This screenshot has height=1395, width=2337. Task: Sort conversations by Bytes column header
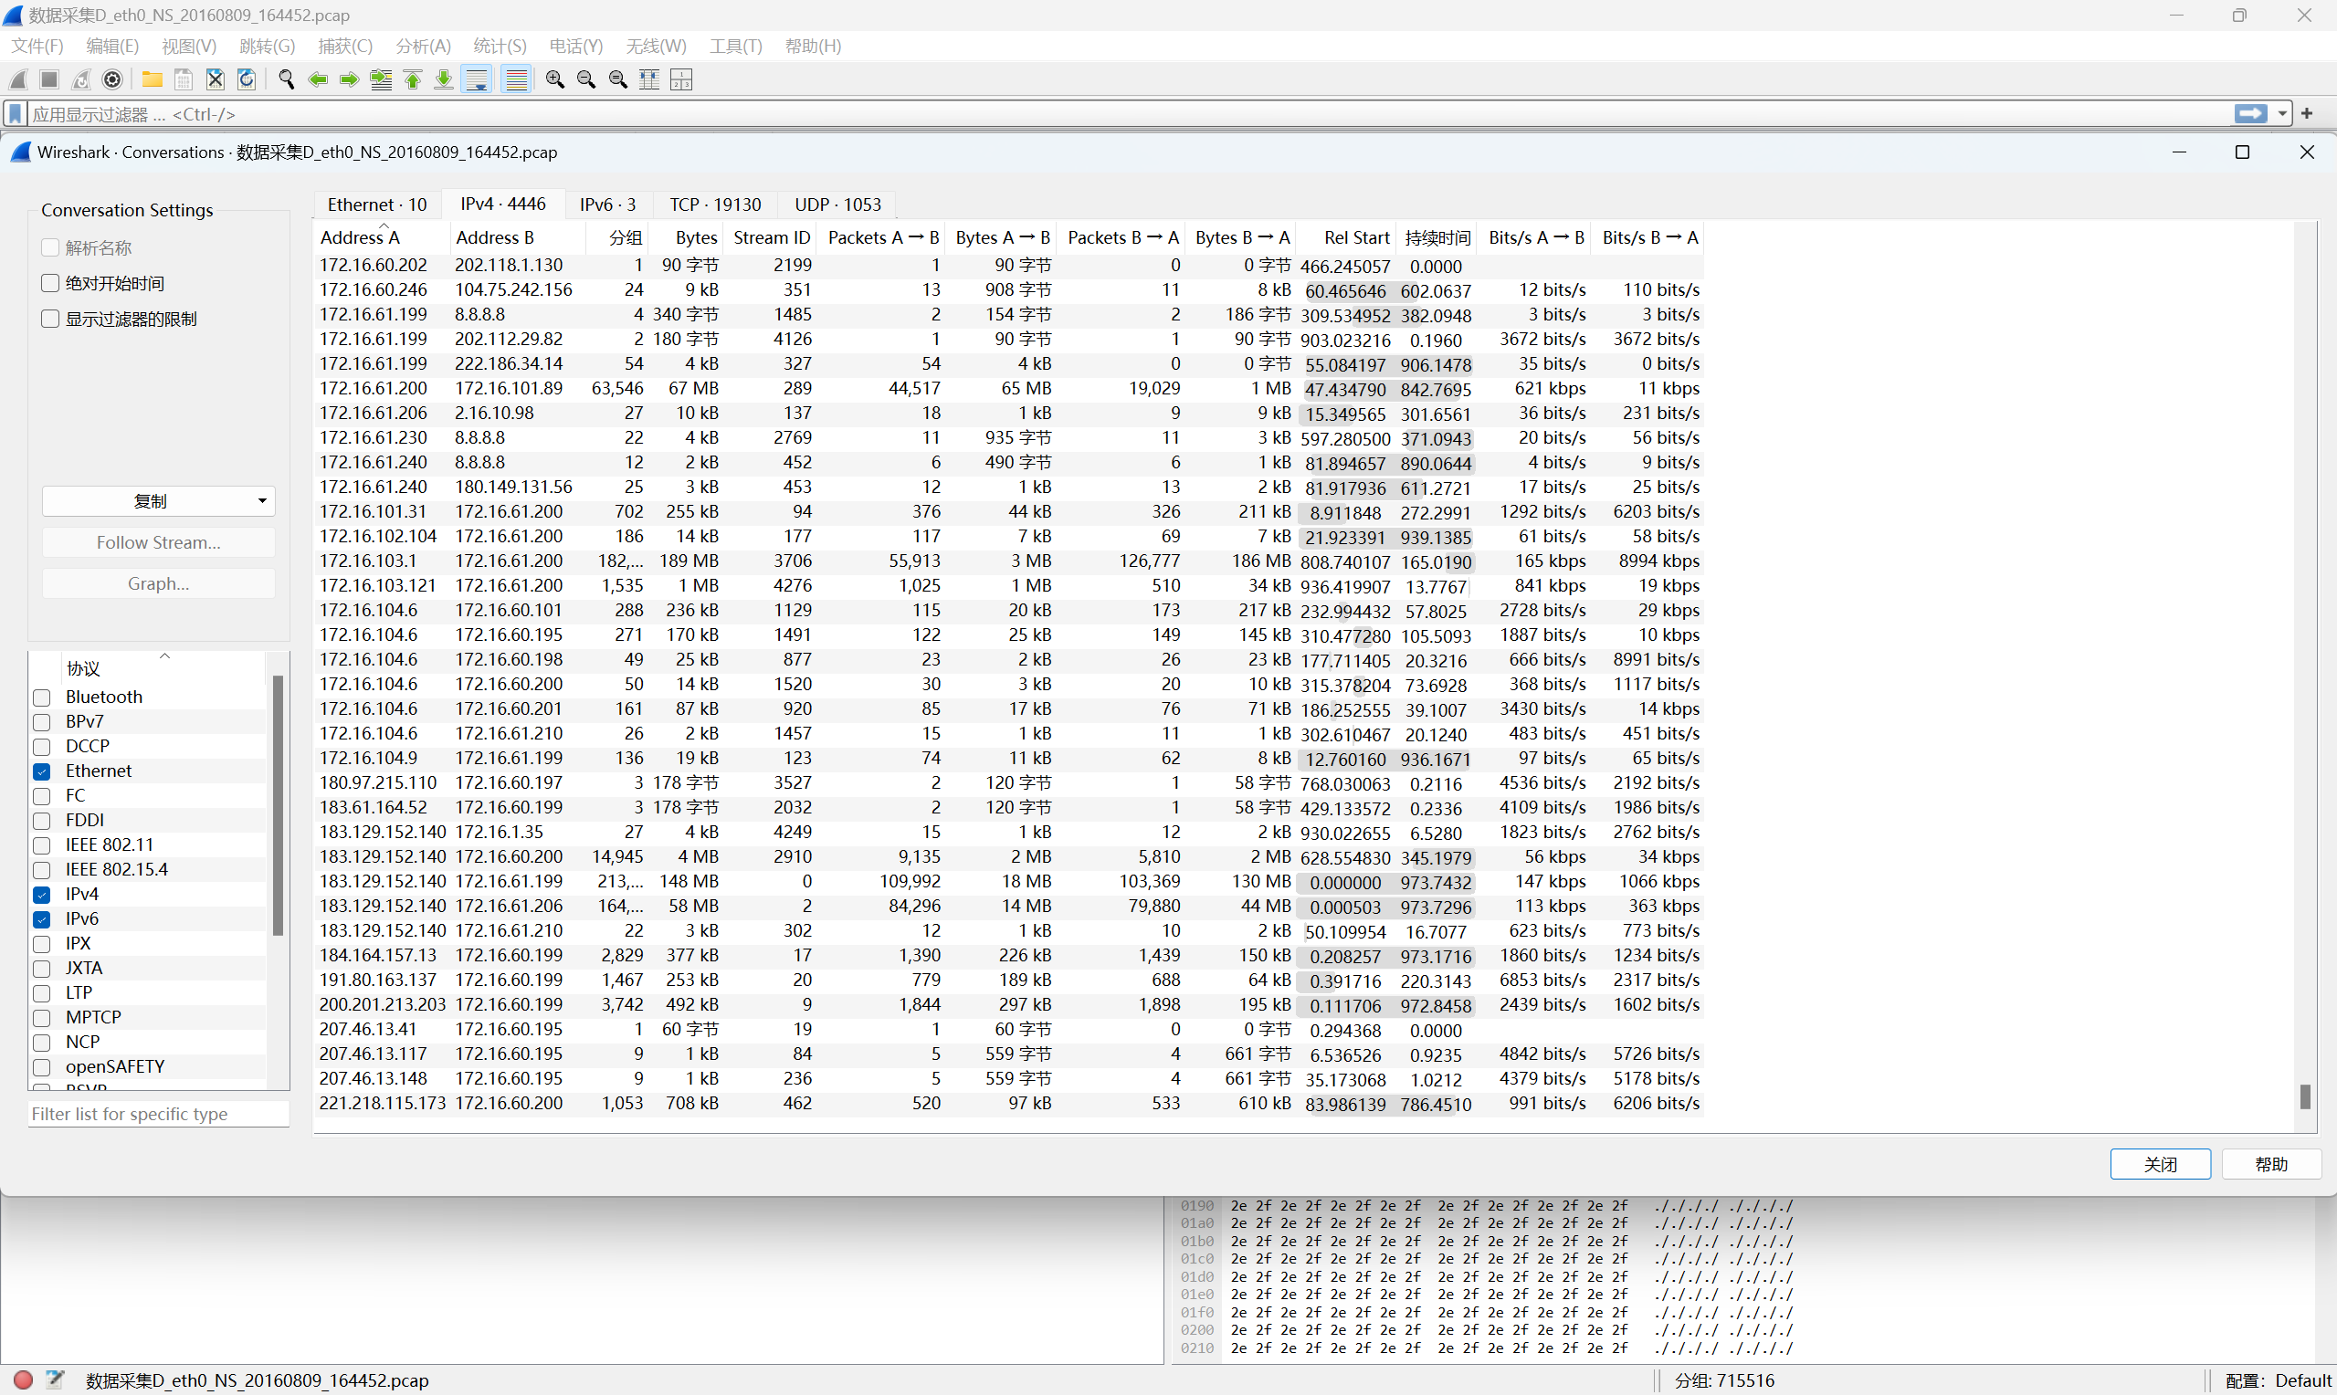click(686, 236)
